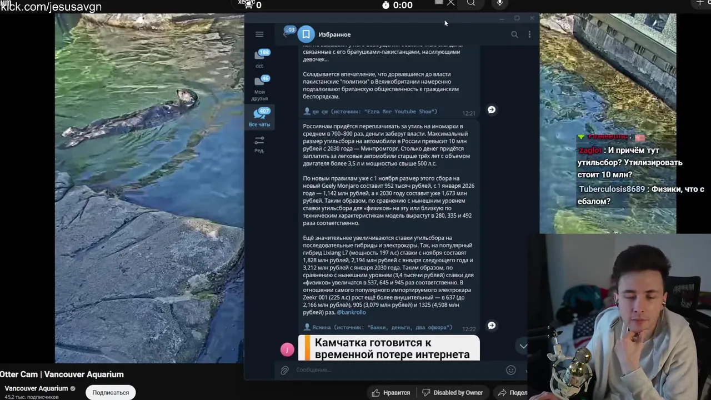
Task: Click the browser search magnifier icon at top
Action: pyautogui.click(x=471, y=3)
